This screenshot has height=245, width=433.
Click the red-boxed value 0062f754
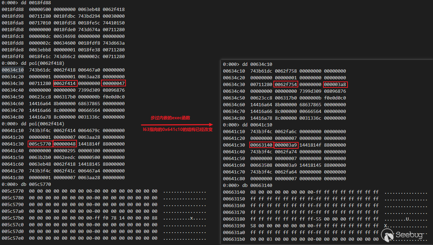click(x=286, y=84)
